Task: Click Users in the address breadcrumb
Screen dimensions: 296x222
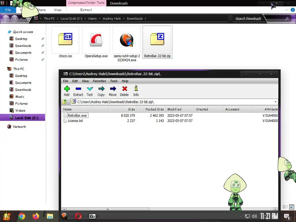Action: tap(92, 18)
